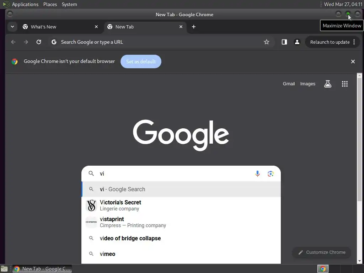The height and width of the screenshot is (273, 364).
Task: Go forward with the forward arrow
Action: (x=26, y=42)
